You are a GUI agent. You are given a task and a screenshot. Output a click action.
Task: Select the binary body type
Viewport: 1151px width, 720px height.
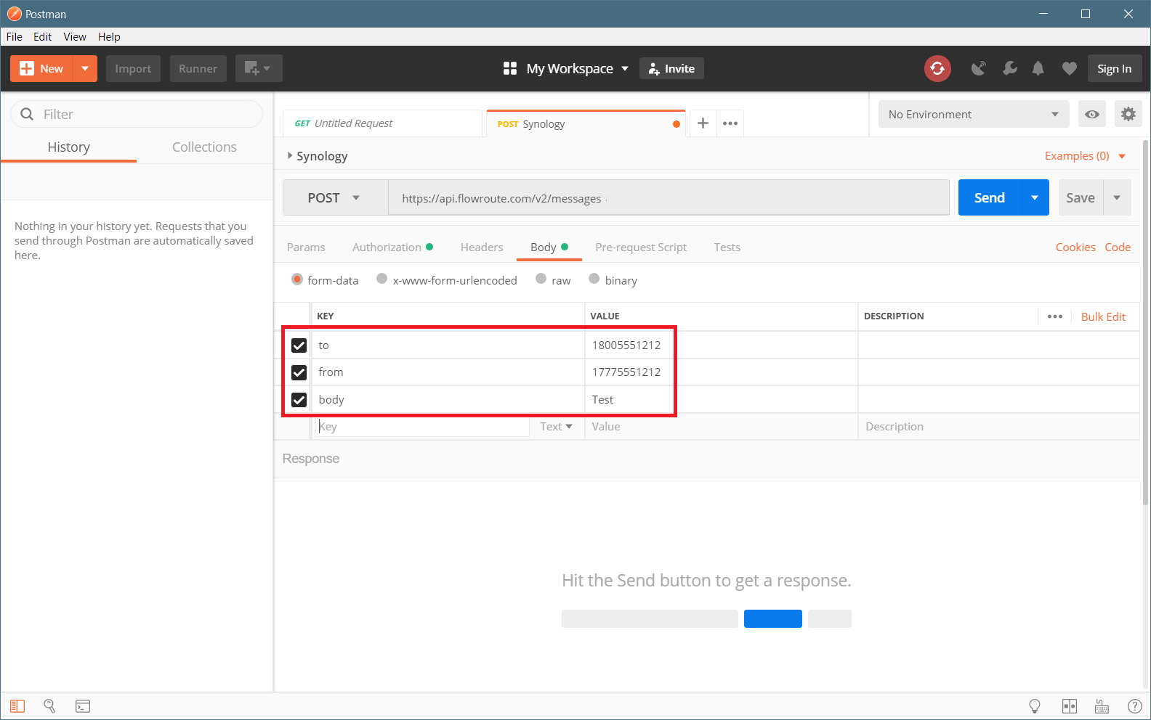pos(594,279)
